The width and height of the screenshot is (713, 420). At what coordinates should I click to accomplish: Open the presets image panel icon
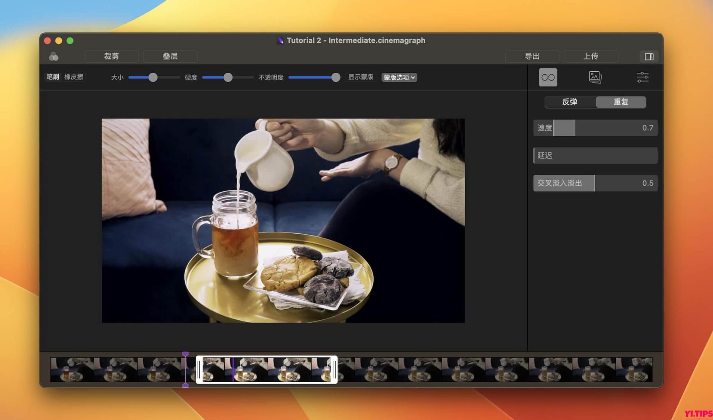[595, 77]
